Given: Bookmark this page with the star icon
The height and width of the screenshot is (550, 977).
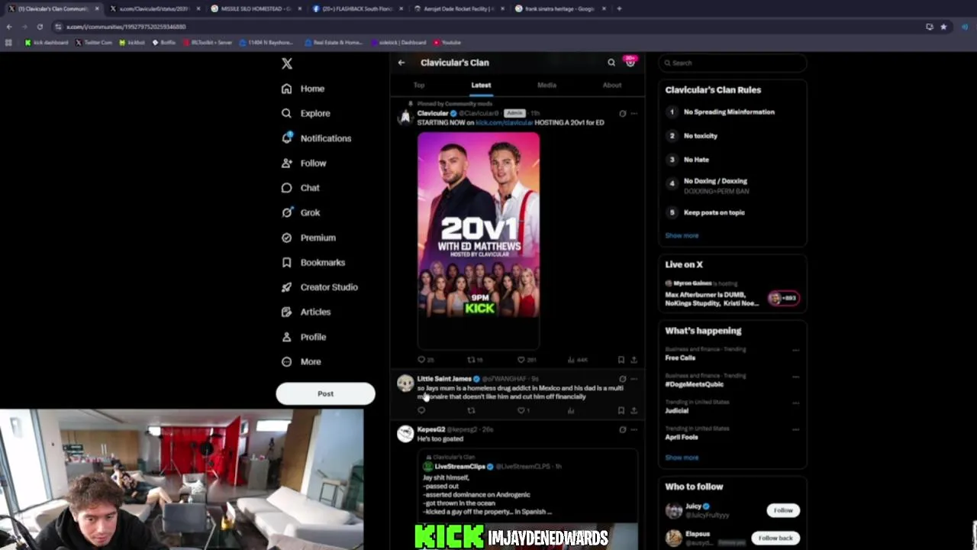Looking at the screenshot, I should click(x=943, y=27).
